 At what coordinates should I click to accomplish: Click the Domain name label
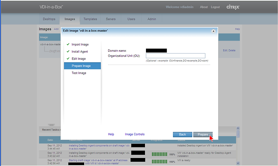coord(117,51)
